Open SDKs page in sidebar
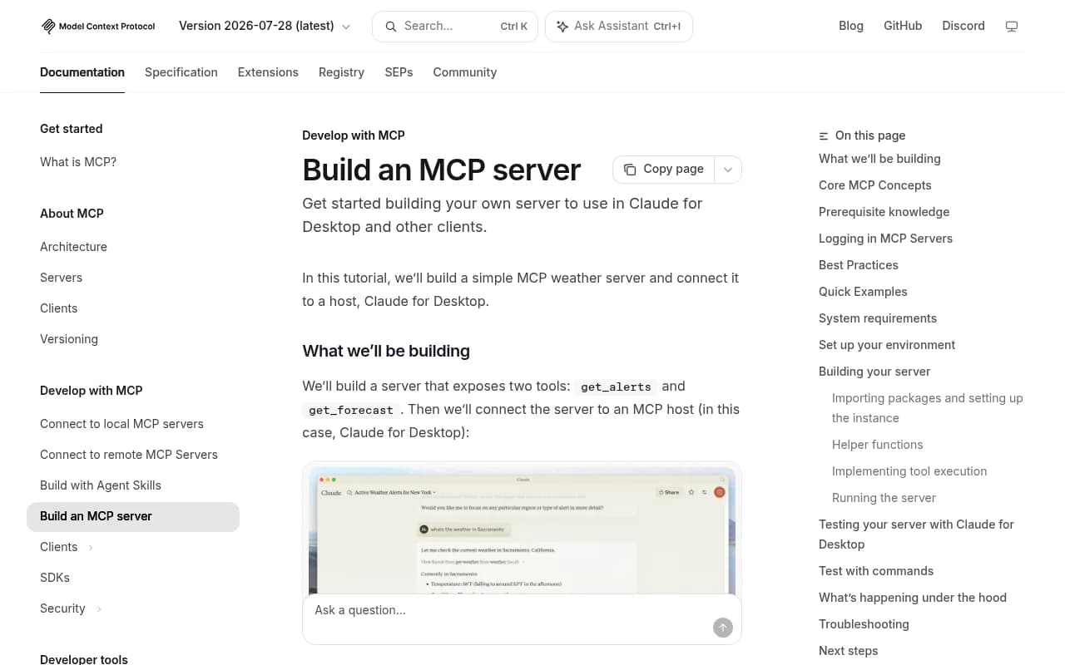The height and width of the screenshot is (665, 1065). pyautogui.click(x=133, y=578)
